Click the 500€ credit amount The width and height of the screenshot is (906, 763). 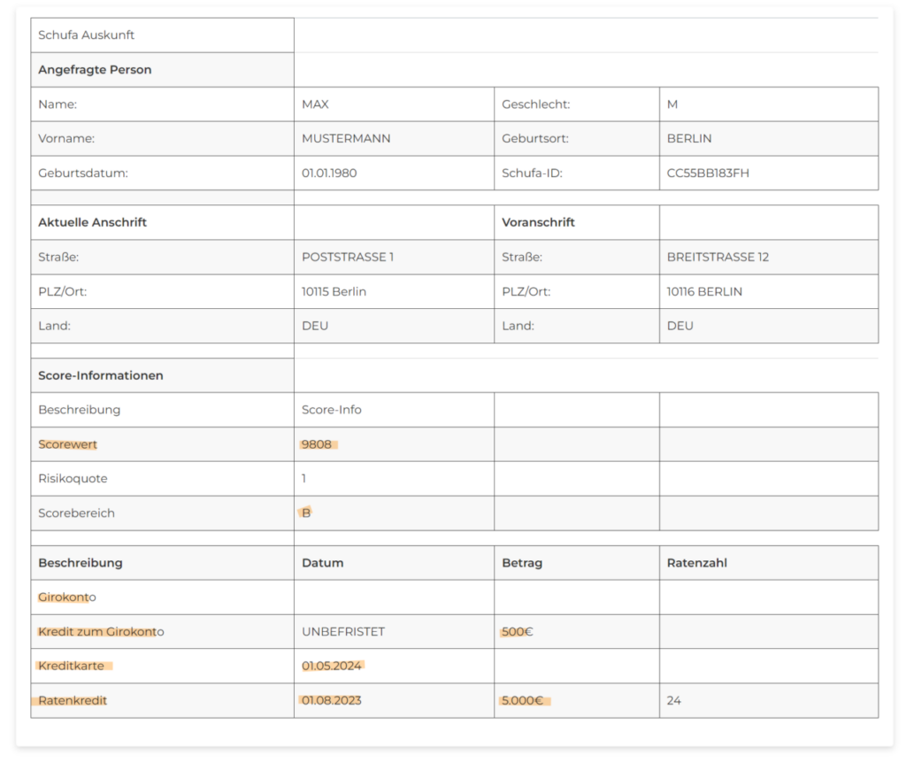pos(517,632)
